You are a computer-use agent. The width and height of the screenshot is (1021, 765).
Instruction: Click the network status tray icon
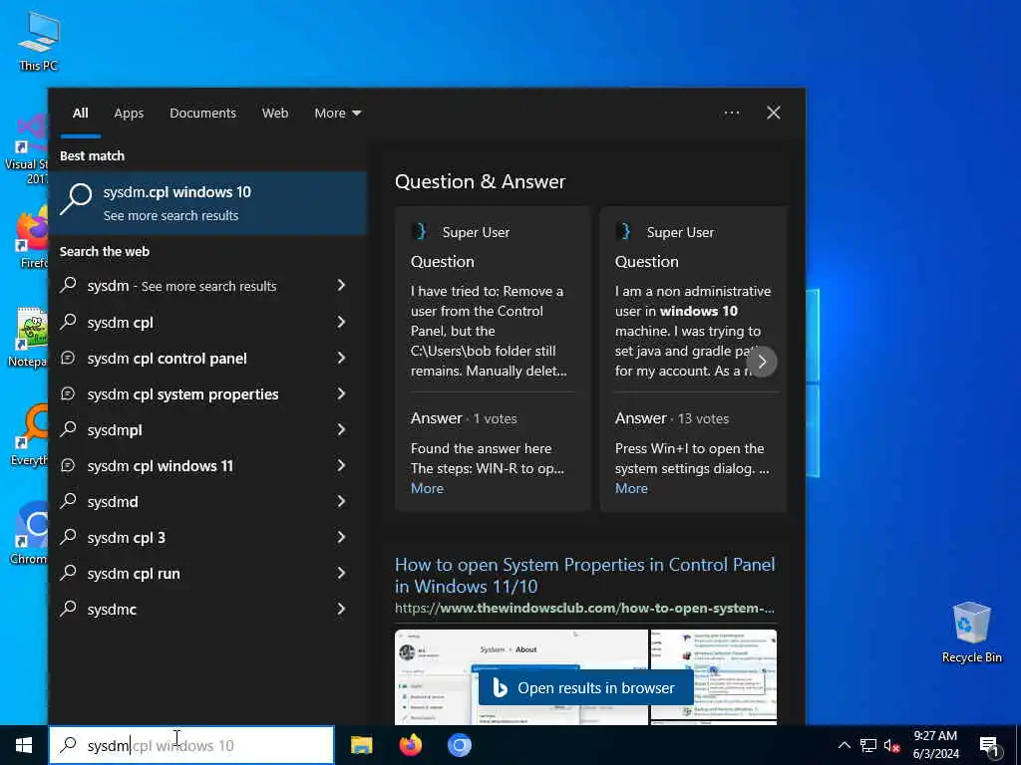click(x=868, y=745)
